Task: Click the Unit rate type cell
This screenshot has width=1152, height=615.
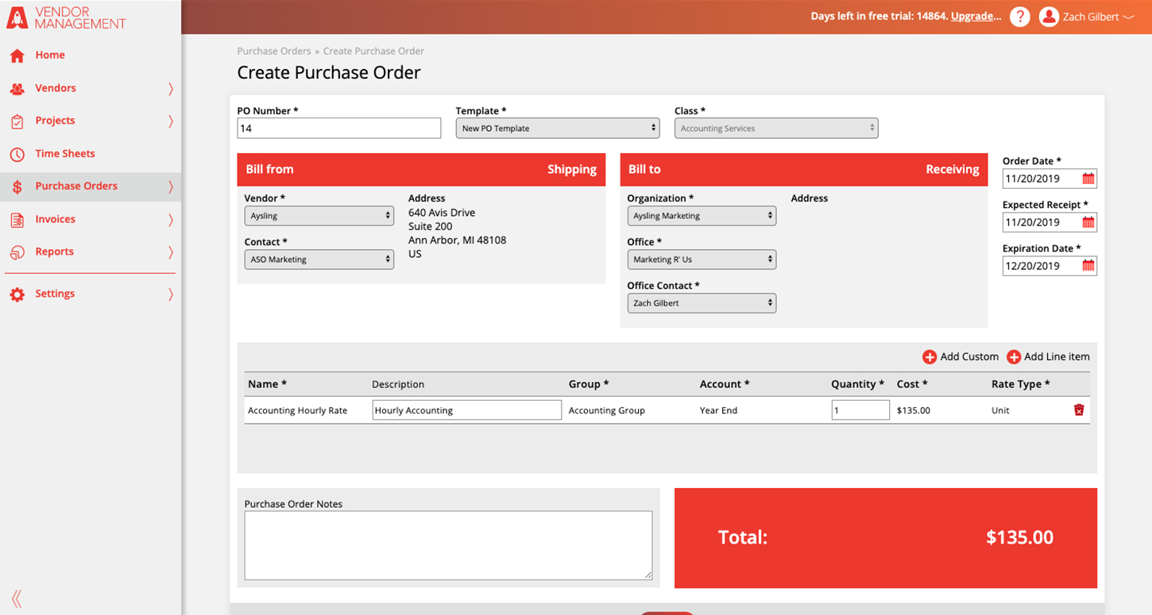Action: pos(1000,411)
